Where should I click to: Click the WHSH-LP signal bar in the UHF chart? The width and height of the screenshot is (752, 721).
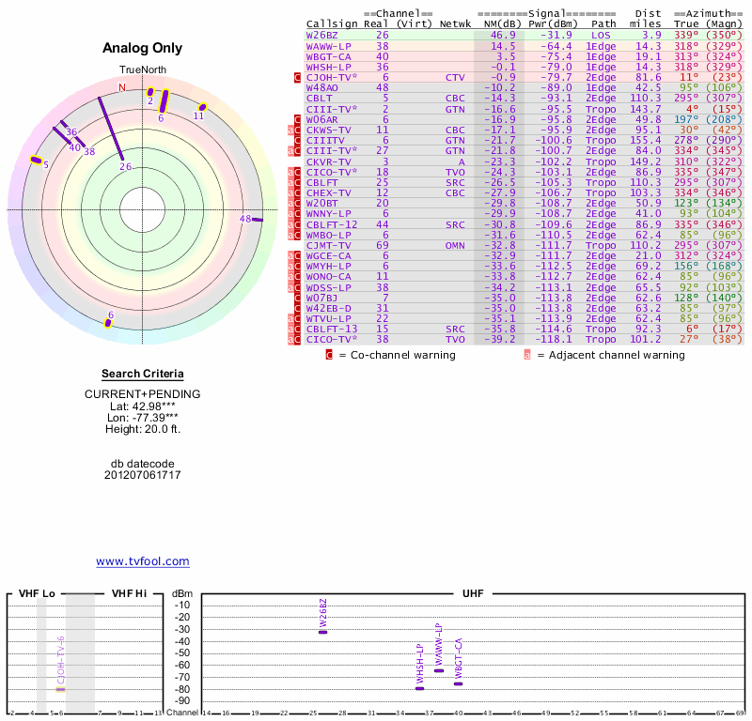[420, 688]
